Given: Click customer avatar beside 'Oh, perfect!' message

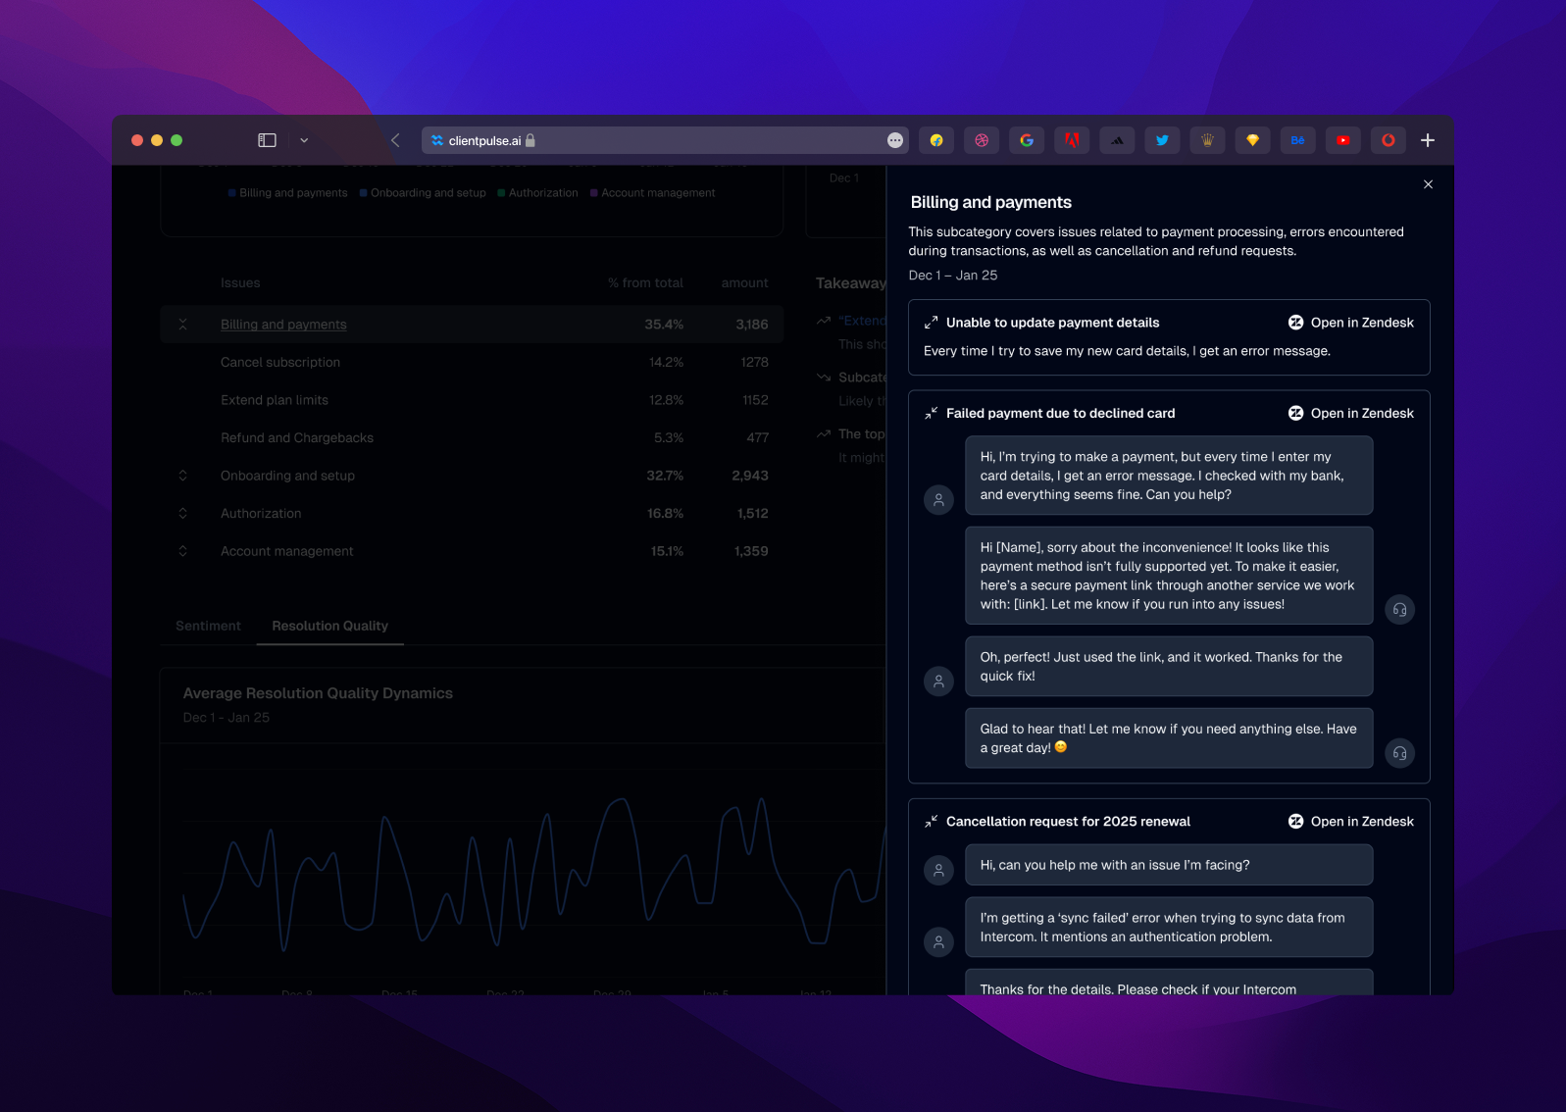Looking at the screenshot, I should 938,682.
